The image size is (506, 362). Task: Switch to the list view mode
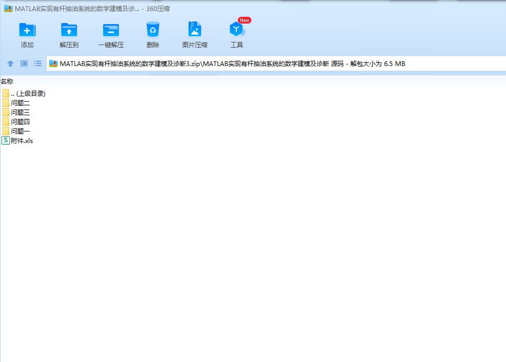tap(38, 63)
